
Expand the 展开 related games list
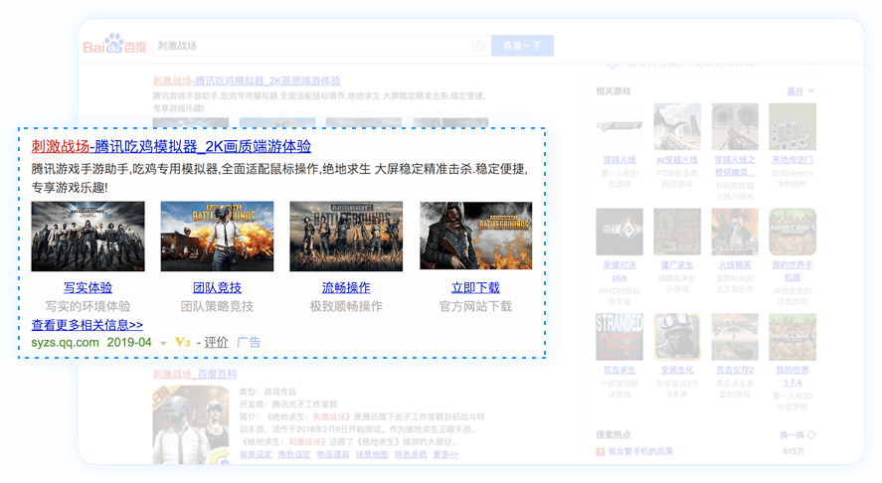[x=800, y=91]
